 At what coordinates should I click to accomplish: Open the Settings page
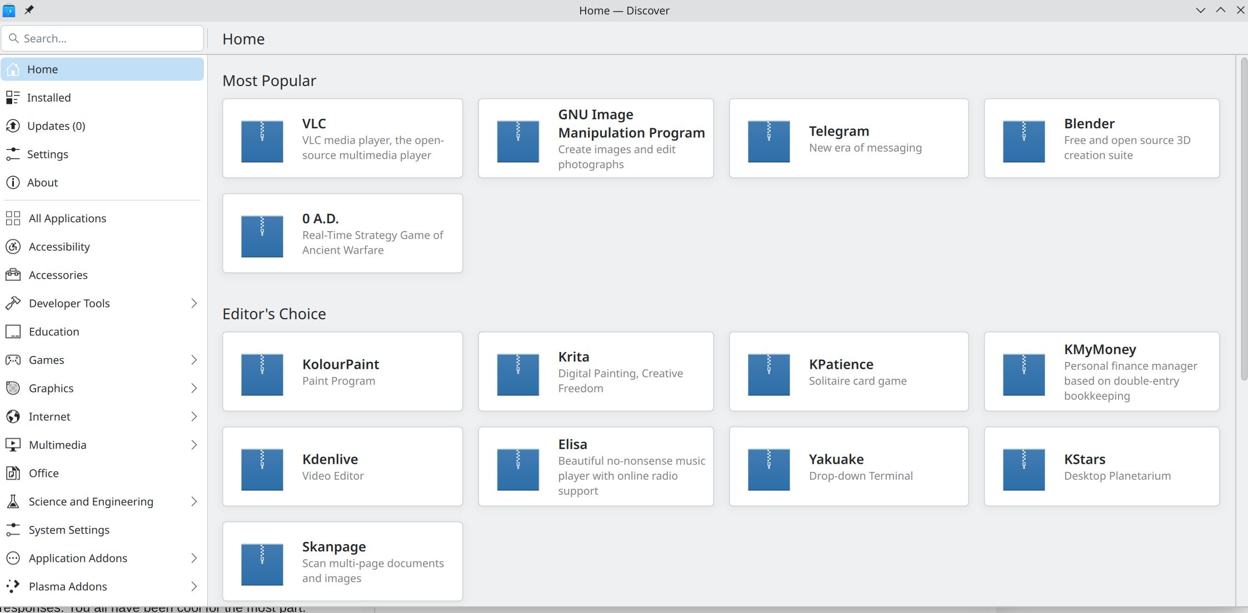102,154
